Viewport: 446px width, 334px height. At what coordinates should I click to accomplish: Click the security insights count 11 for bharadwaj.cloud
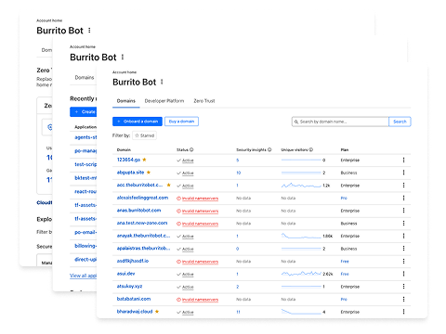click(x=238, y=312)
